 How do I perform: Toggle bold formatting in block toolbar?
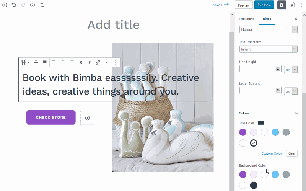[81, 62]
